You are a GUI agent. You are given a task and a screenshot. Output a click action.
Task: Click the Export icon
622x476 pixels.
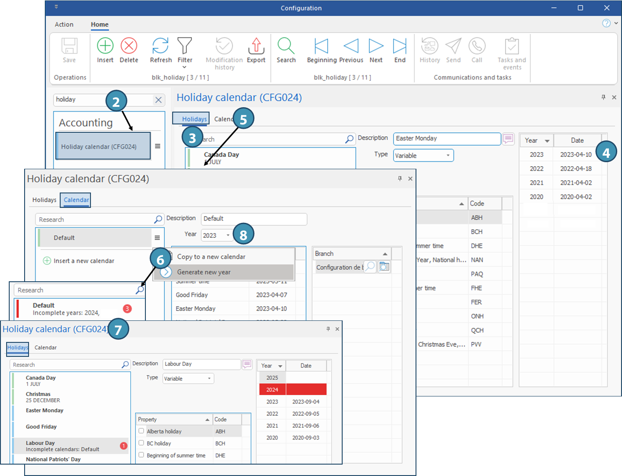[256, 46]
